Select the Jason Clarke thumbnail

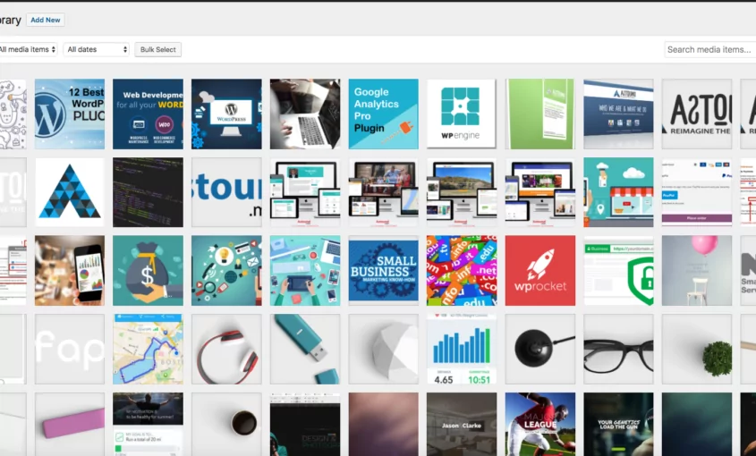(462, 424)
